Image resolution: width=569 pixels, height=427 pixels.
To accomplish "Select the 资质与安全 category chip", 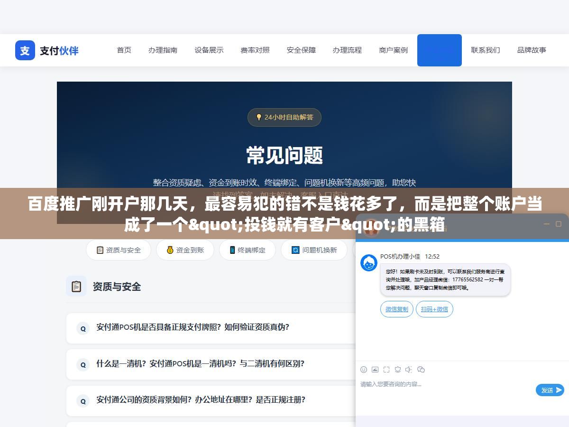I will pos(119,250).
